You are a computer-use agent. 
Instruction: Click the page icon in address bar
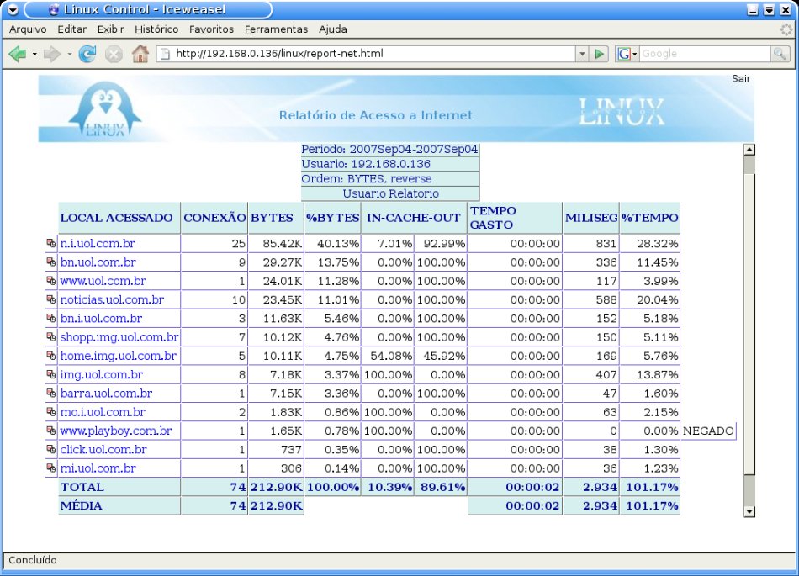point(165,54)
